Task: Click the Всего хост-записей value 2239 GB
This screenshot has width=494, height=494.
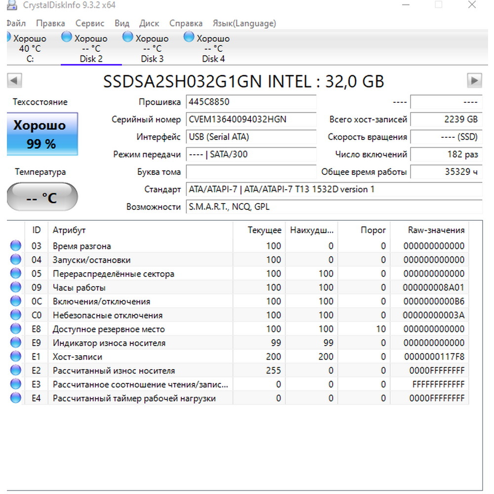Action: click(446, 120)
